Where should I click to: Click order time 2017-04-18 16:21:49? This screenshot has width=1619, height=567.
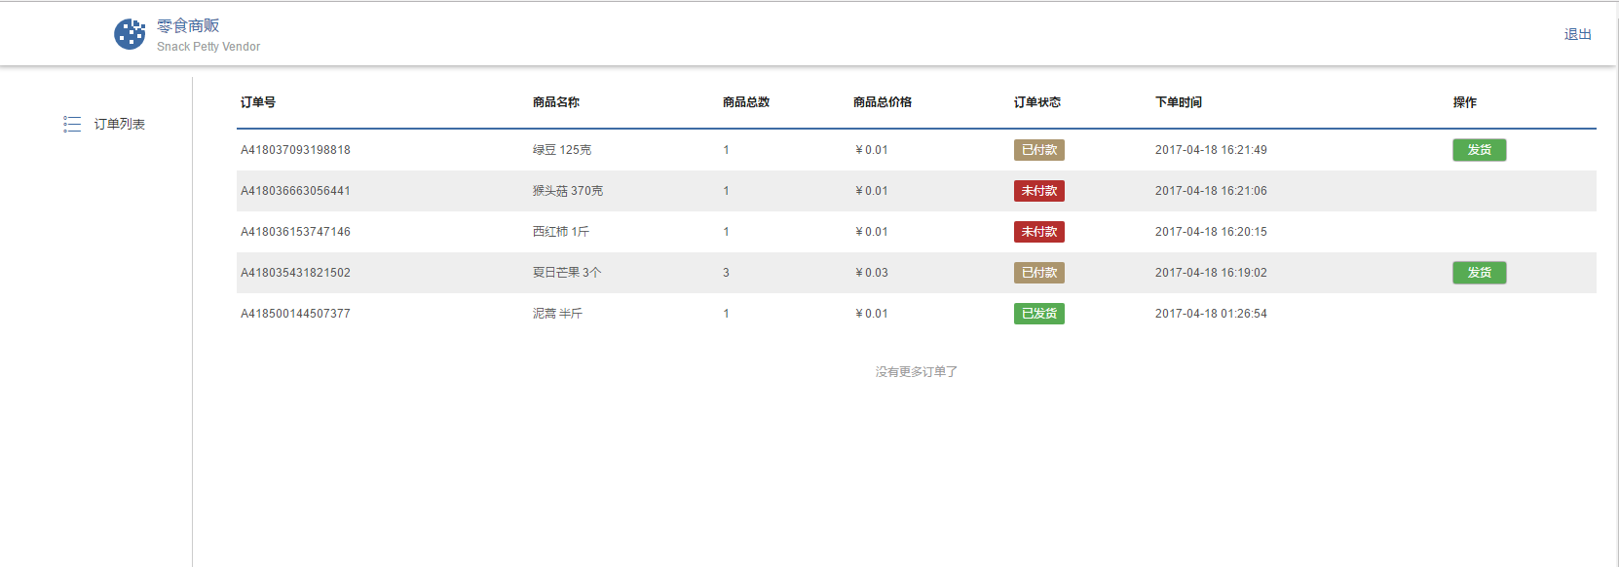(x=1211, y=150)
